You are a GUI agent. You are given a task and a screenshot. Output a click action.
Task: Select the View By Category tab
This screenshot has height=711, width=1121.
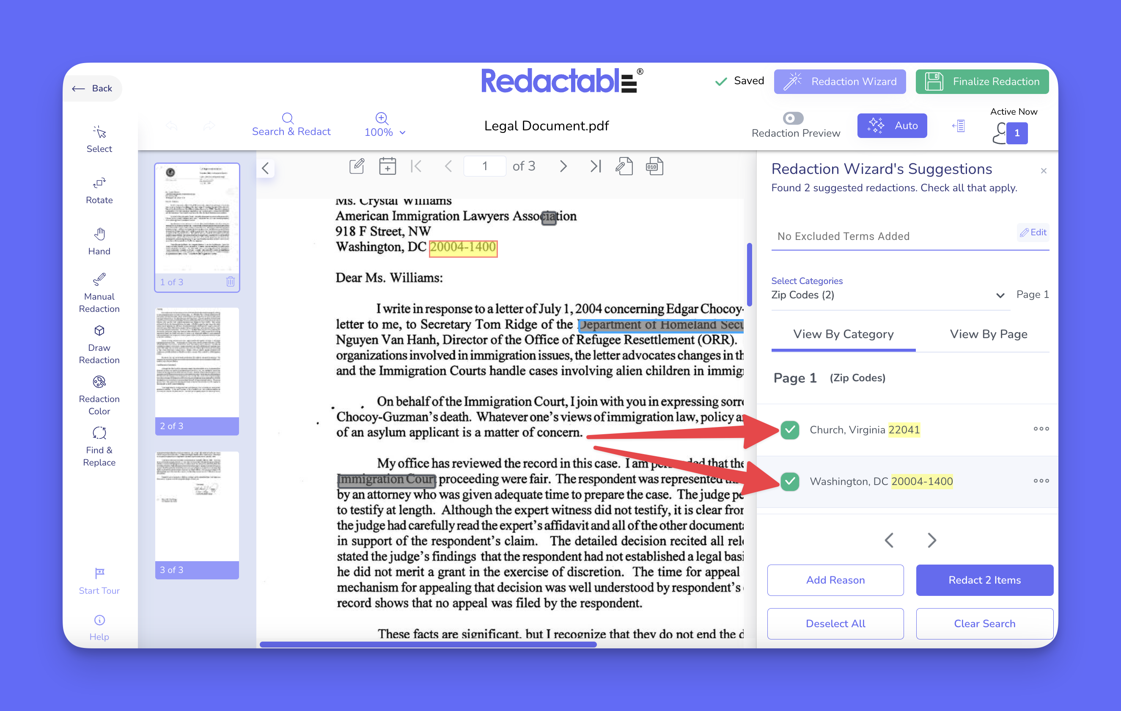[x=843, y=334]
